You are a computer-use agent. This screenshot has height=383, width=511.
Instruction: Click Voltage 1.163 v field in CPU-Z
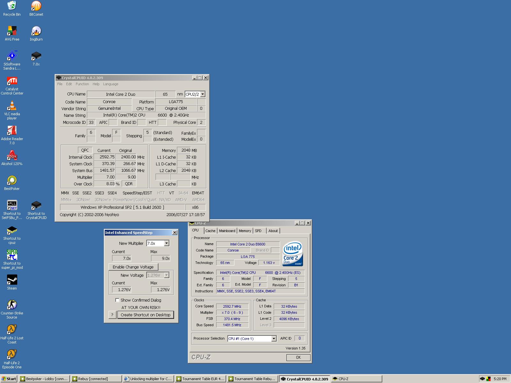(269, 263)
